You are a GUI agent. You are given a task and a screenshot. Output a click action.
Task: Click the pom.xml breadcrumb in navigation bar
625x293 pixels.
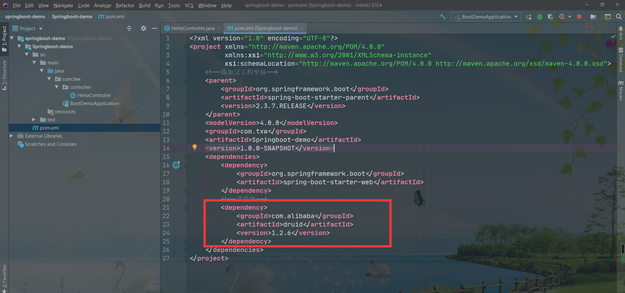point(111,17)
